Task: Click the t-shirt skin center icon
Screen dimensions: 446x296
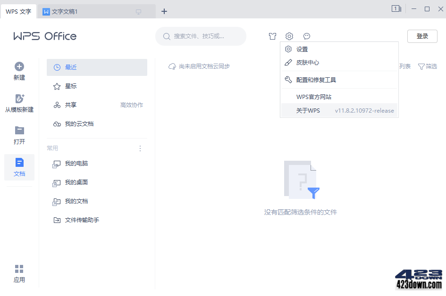Action: click(x=272, y=36)
